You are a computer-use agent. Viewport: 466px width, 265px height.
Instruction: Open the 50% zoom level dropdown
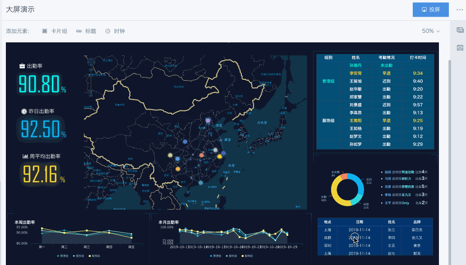click(430, 31)
